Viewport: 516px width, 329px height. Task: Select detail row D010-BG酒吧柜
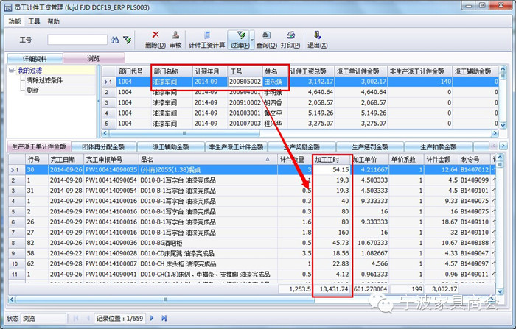tap(252, 243)
